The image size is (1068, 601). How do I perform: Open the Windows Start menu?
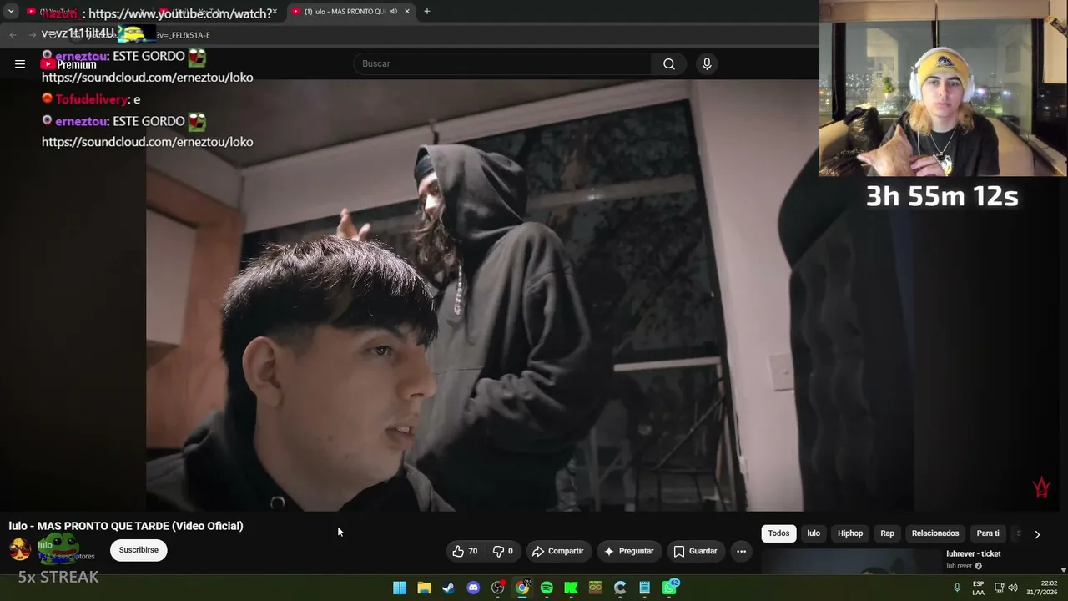[400, 588]
